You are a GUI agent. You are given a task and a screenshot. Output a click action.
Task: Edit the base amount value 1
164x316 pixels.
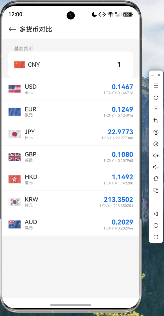click(x=119, y=65)
